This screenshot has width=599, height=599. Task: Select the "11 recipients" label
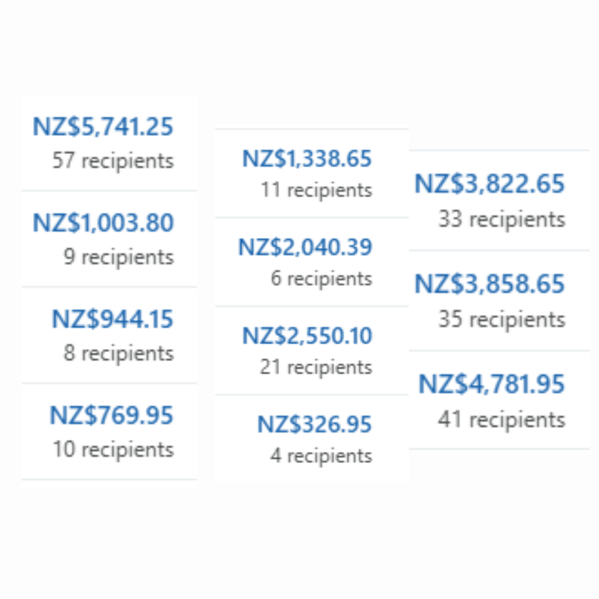317,190
